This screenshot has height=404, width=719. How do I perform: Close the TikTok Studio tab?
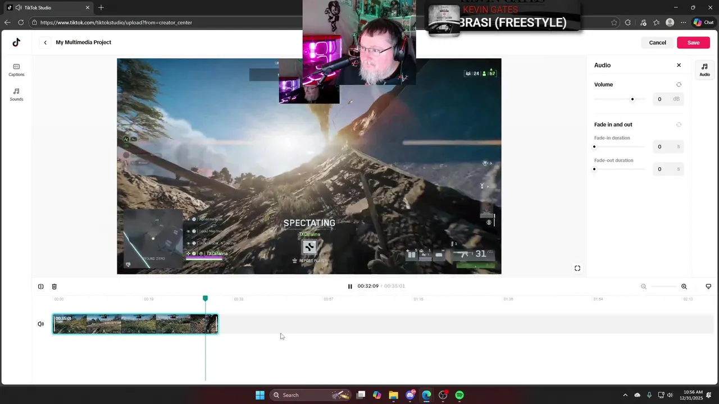[87, 8]
